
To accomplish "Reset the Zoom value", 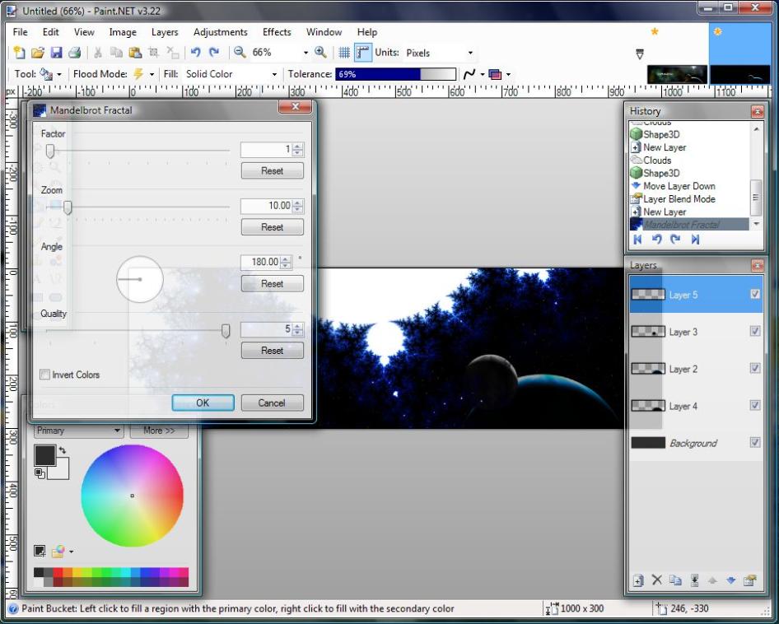I will [272, 227].
